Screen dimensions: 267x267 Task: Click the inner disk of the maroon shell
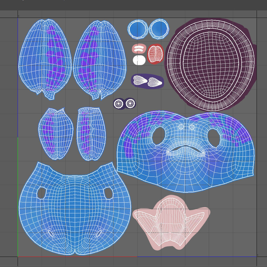pos(211,65)
